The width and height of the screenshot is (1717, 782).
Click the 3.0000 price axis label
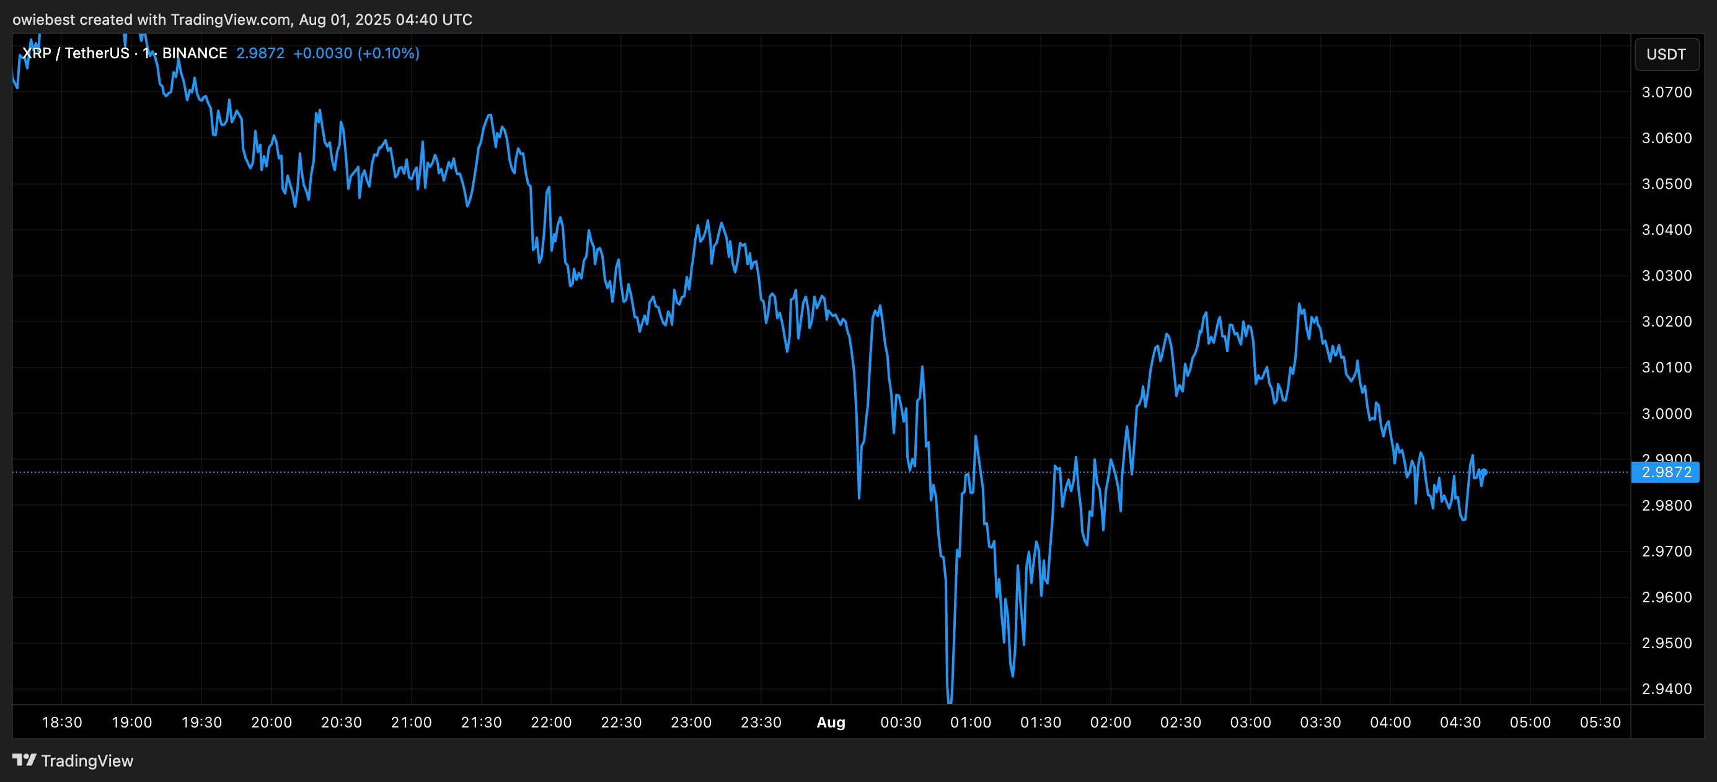(1666, 414)
